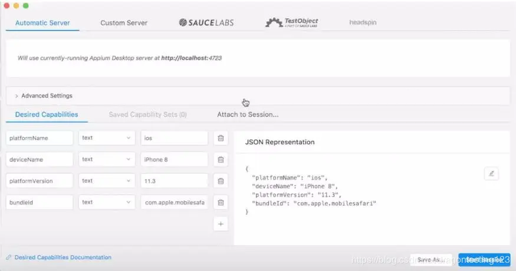Open Saved Capability Sets tab
The height and width of the screenshot is (271, 516).
(x=148, y=114)
